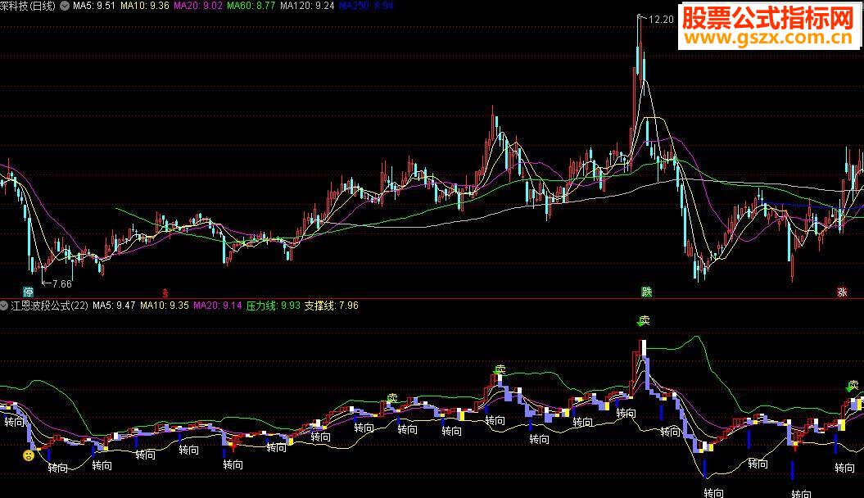Click the red 涨 limit-up marker
Image resolution: width=864 pixels, height=498 pixels.
pyautogui.click(x=841, y=292)
